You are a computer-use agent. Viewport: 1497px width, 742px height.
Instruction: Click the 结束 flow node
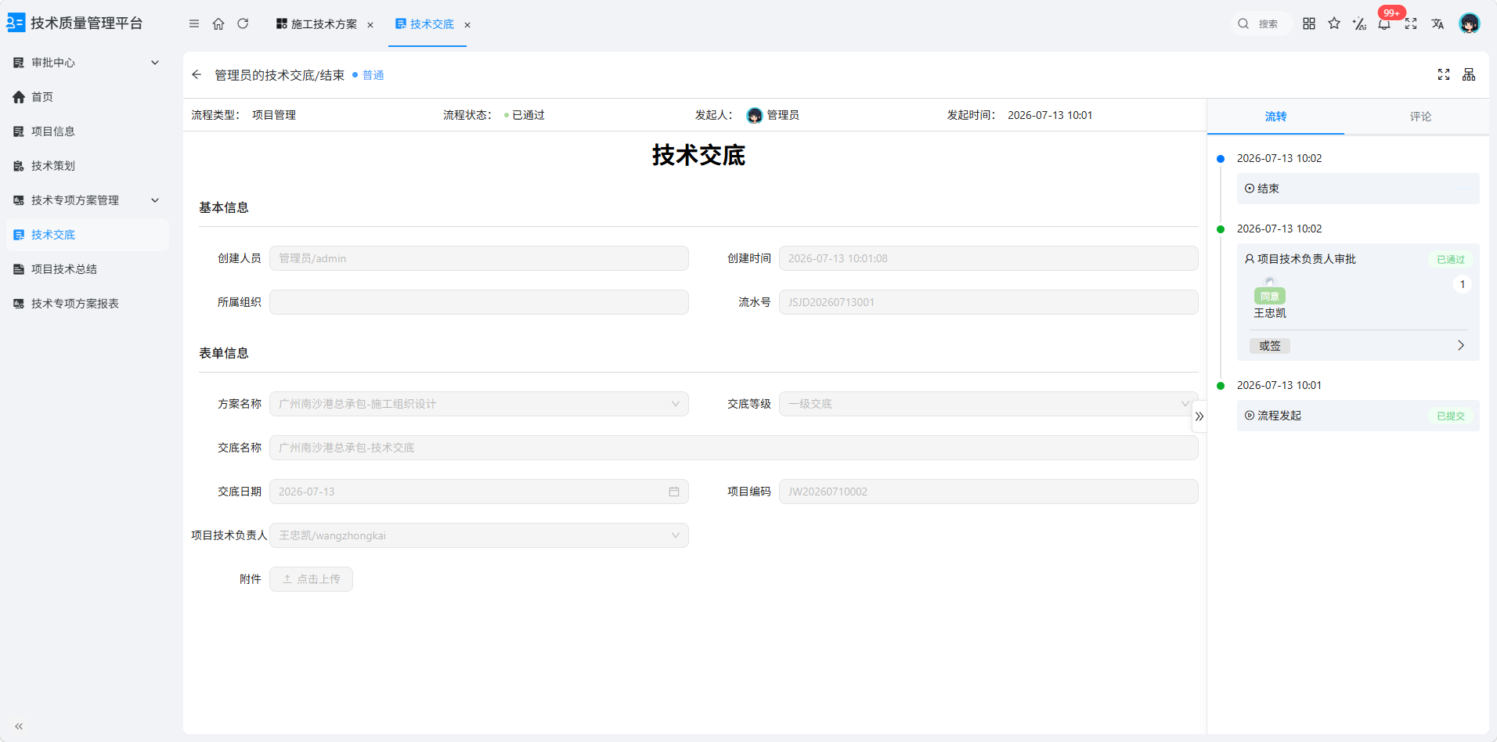[1358, 189]
